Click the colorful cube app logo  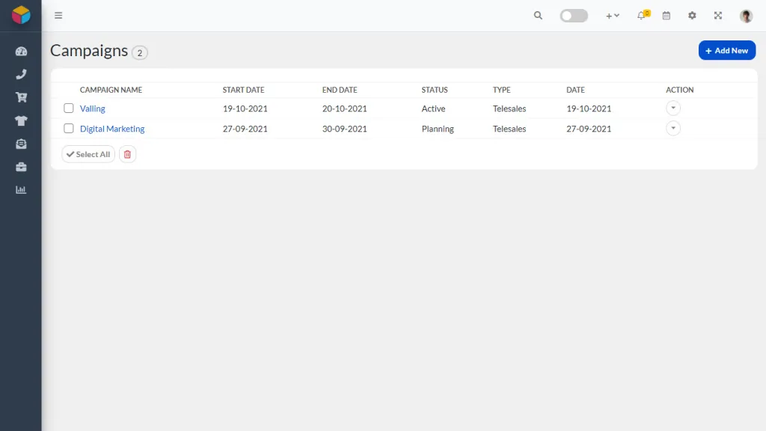pyautogui.click(x=21, y=15)
